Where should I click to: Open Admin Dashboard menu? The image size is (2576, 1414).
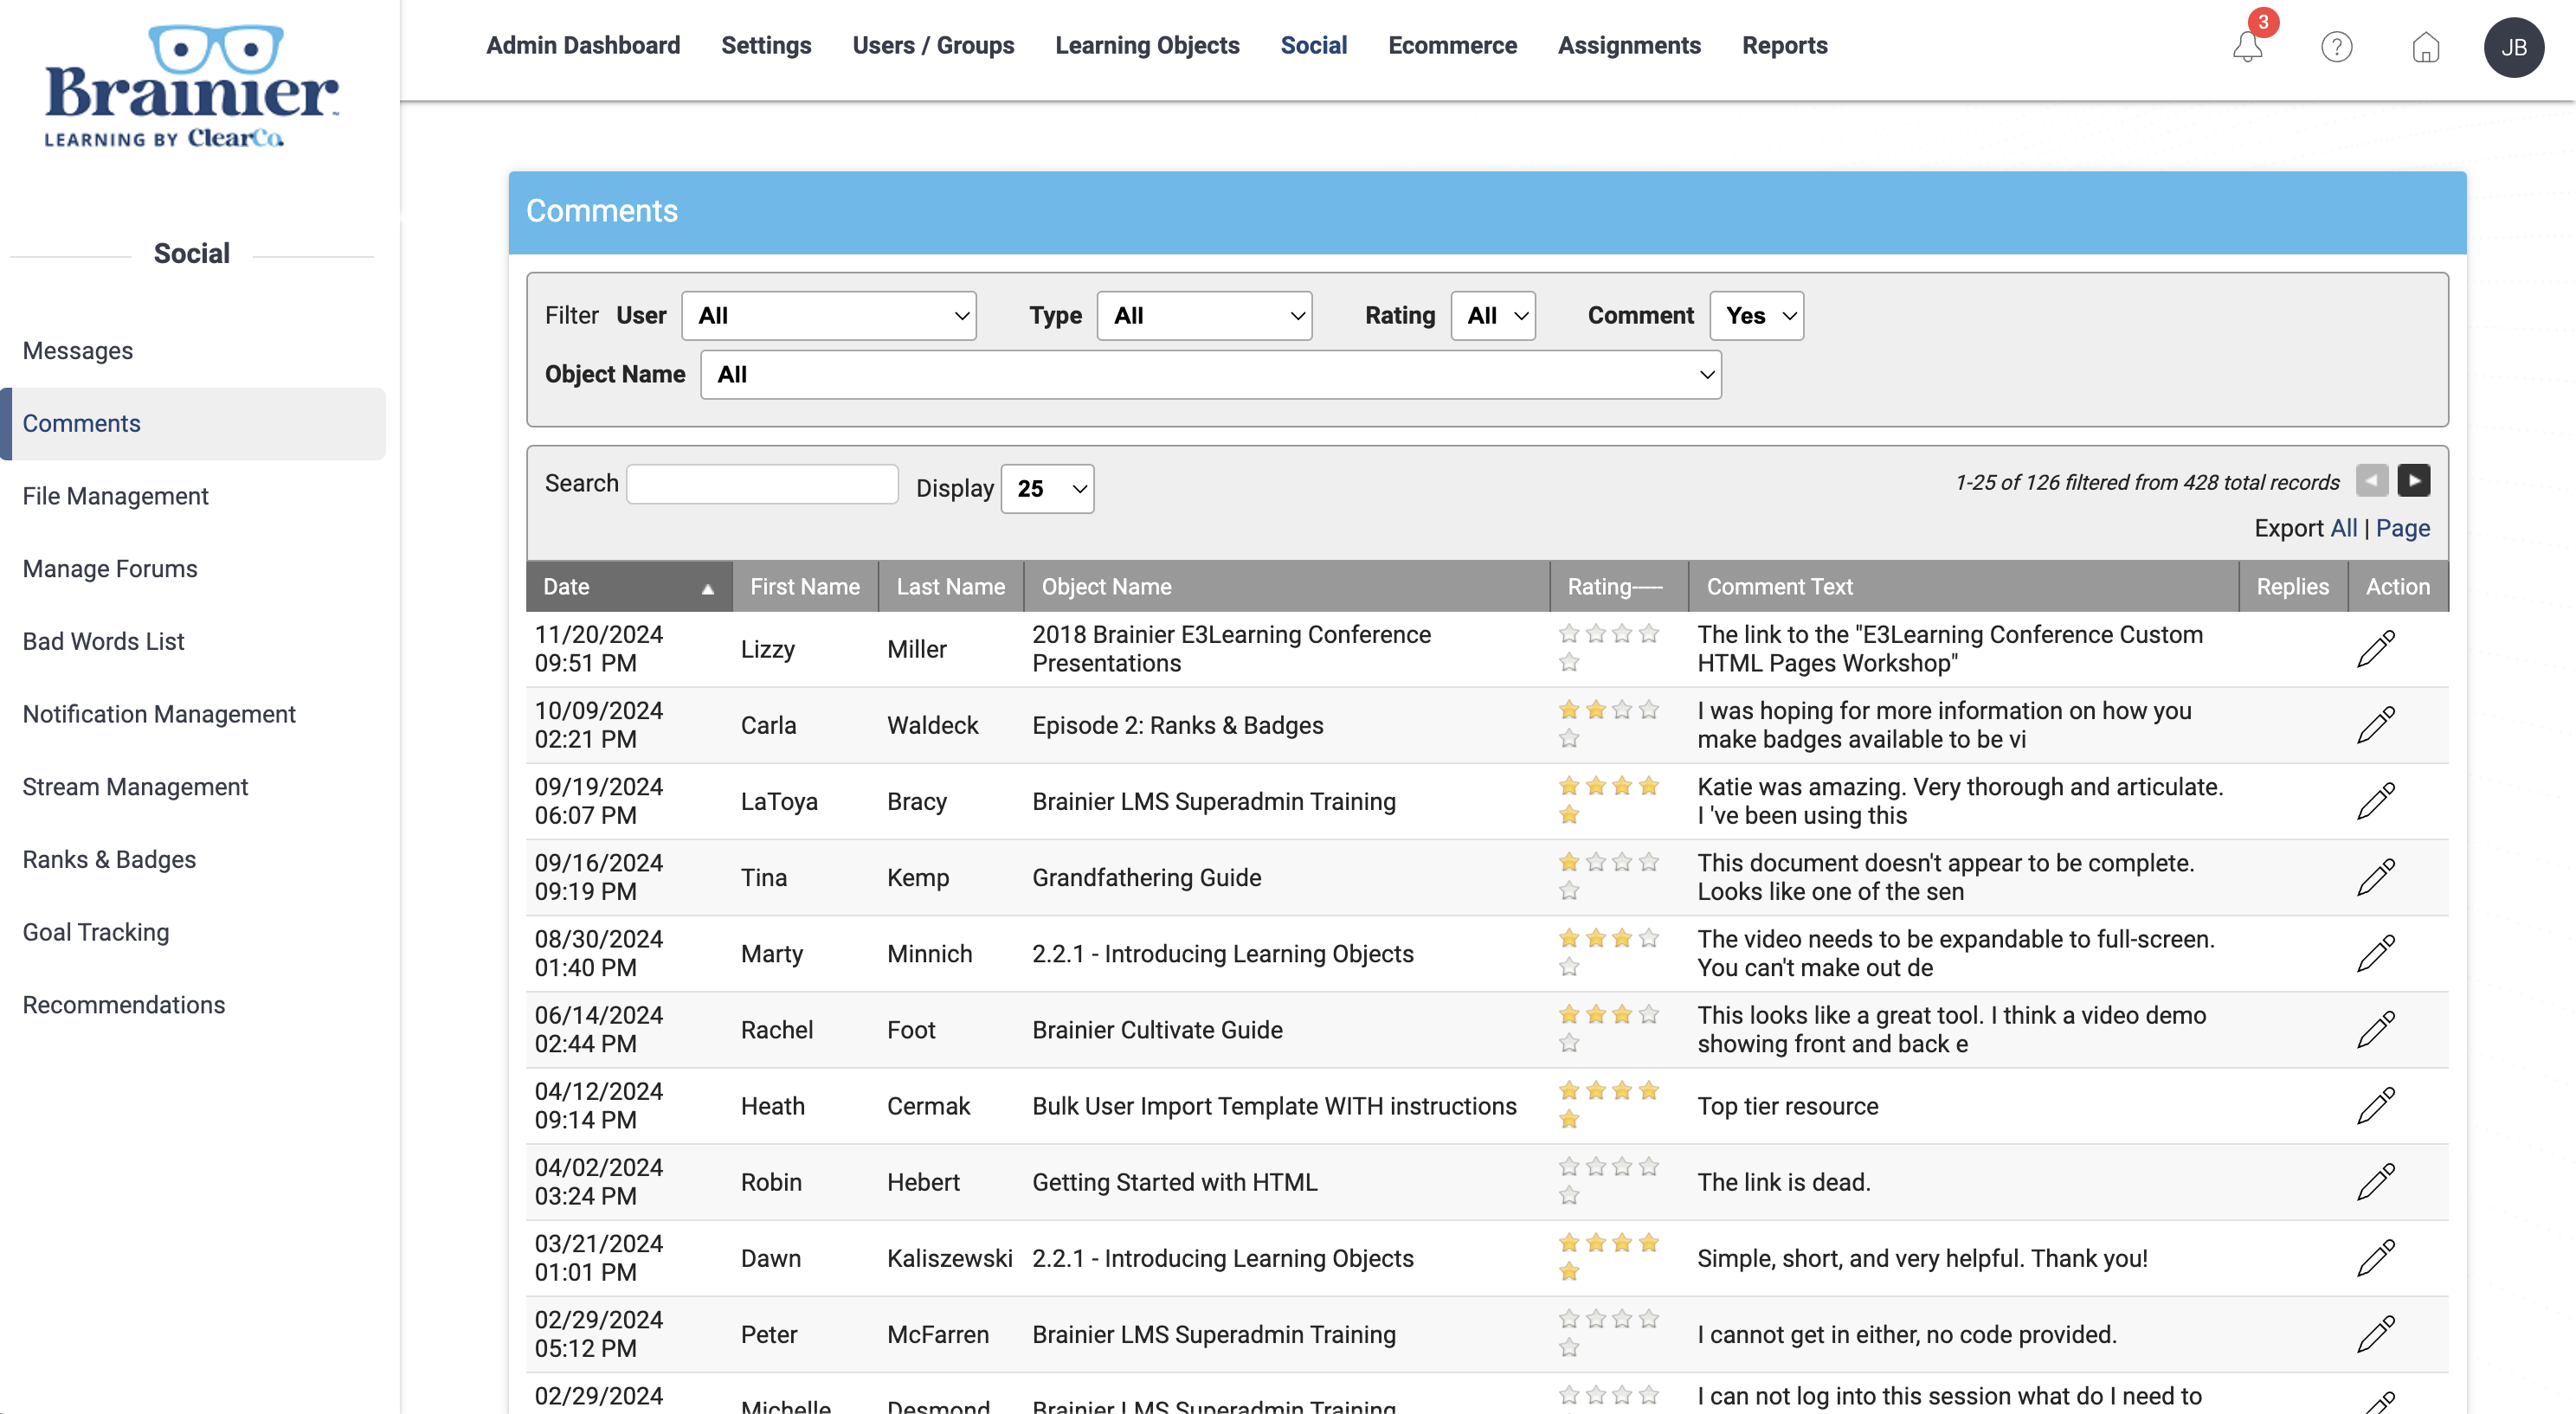click(583, 46)
